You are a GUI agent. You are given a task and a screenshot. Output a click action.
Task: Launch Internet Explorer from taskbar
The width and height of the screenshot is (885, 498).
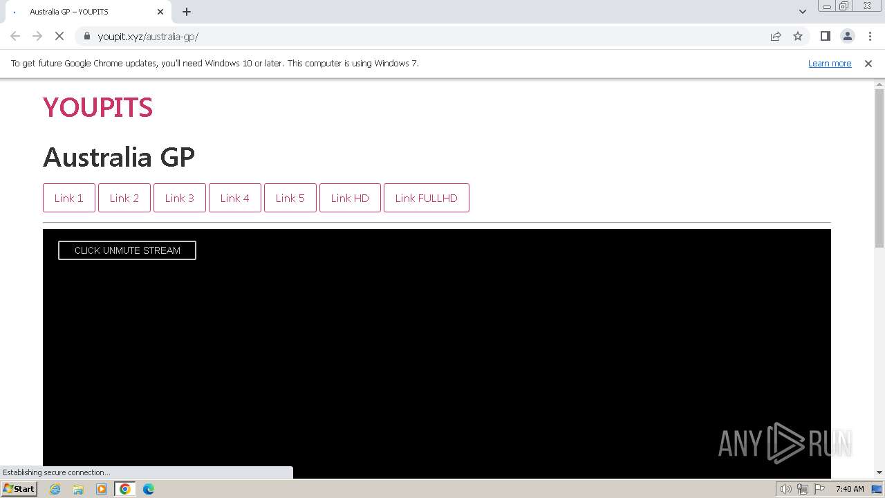(x=55, y=489)
